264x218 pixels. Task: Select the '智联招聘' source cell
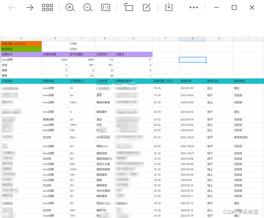[55, 119]
